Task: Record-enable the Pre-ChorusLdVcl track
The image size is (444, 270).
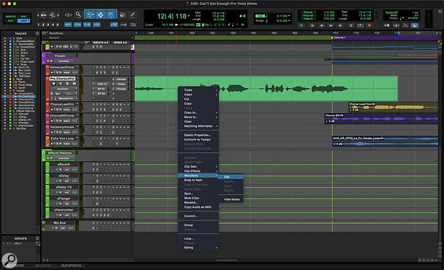Action: tap(54, 84)
